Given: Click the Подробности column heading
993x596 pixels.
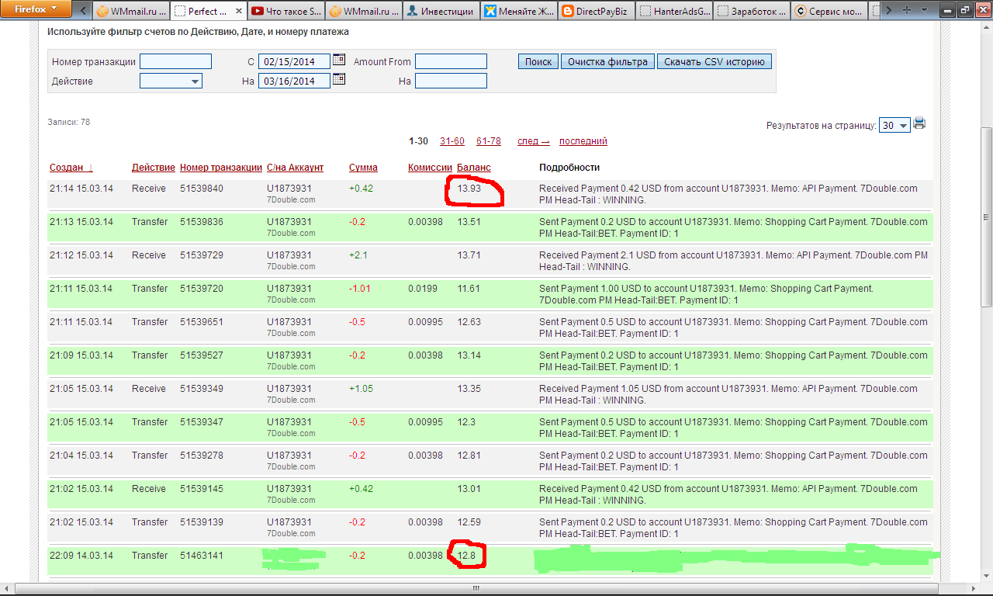Looking at the screenshot, I should tap(569, 168).
